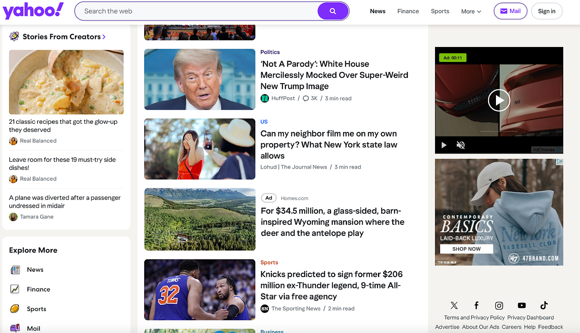Click the News newspaper icon in Explore More

pos(15,270)
